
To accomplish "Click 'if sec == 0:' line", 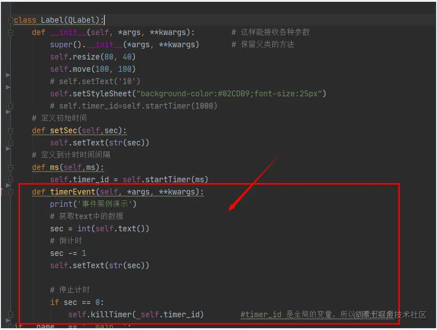I will click(x=77, y=302).
